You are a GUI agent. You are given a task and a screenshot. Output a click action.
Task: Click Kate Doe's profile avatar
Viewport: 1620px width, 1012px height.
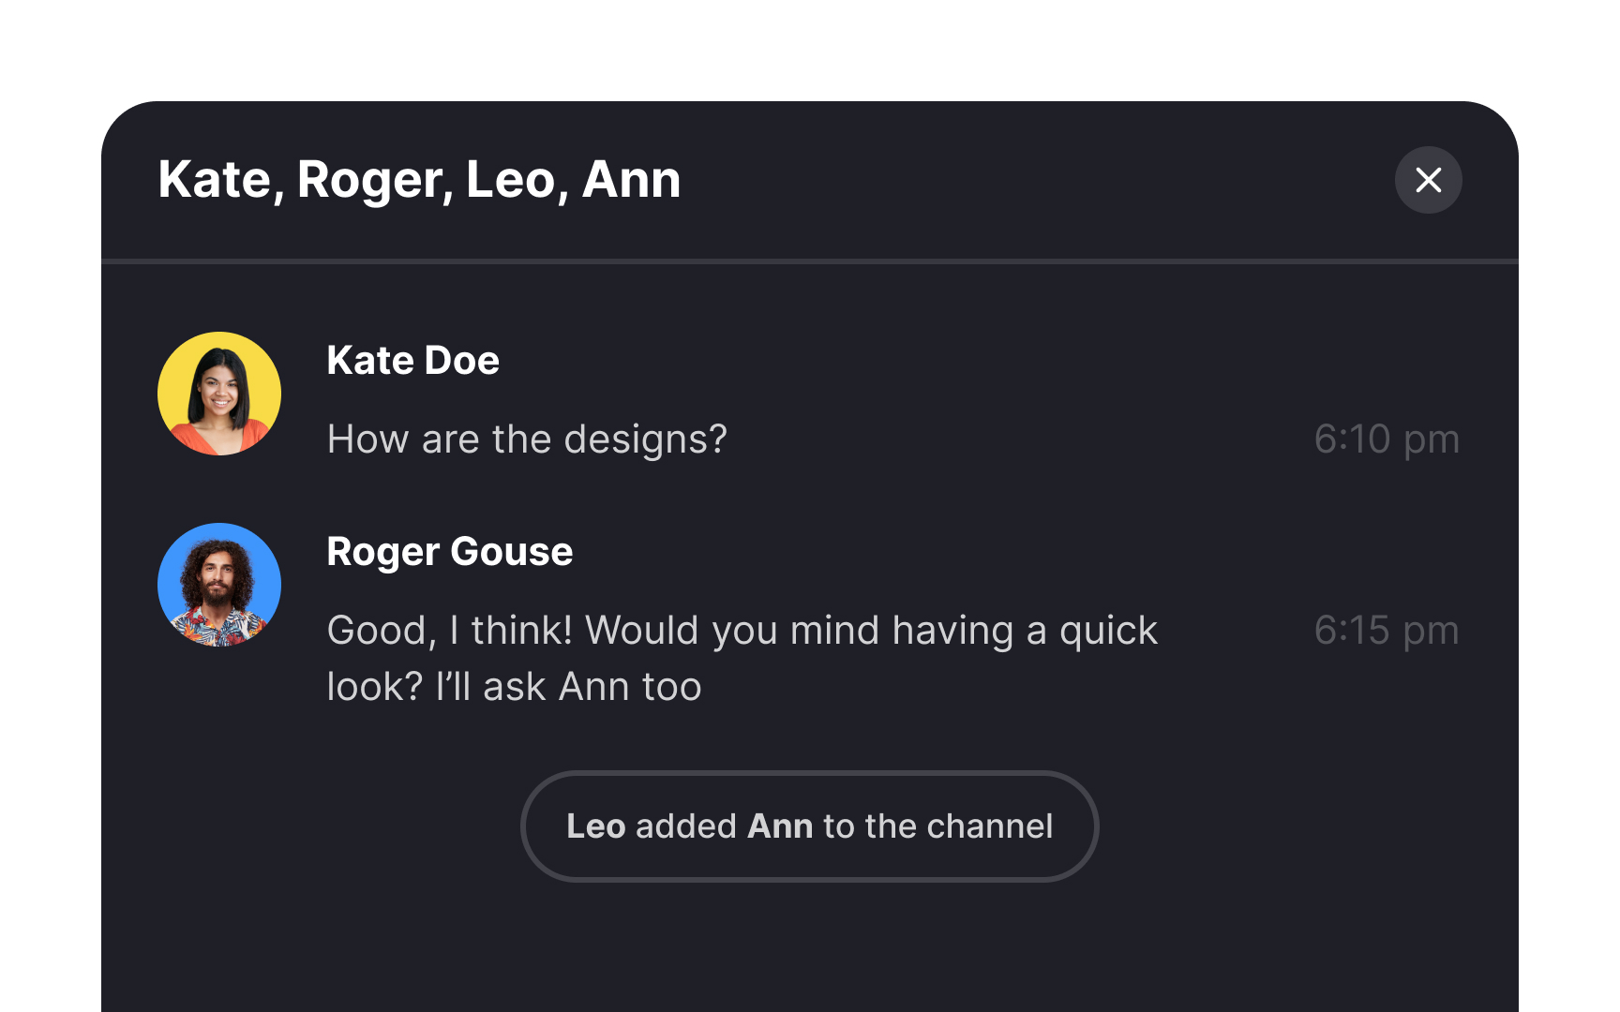pyautogui.click(x=218, y=394)
